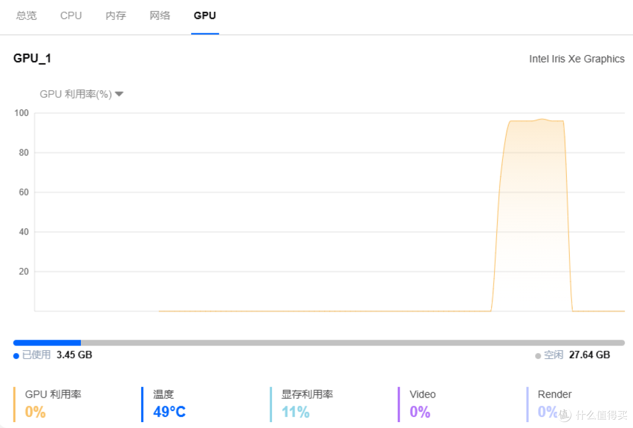Click the gray 空闲 legend dot
The image size is (633, 428).
click(x=537, y=356)
